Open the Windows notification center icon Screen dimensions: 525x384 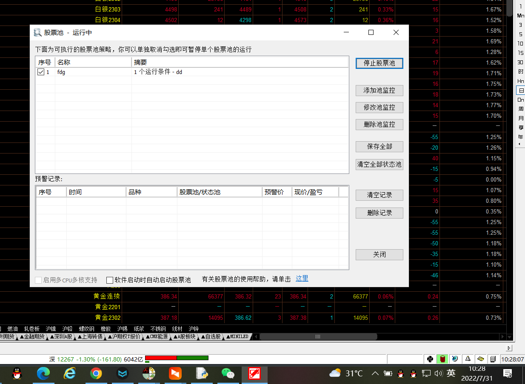tap(508, 373)
